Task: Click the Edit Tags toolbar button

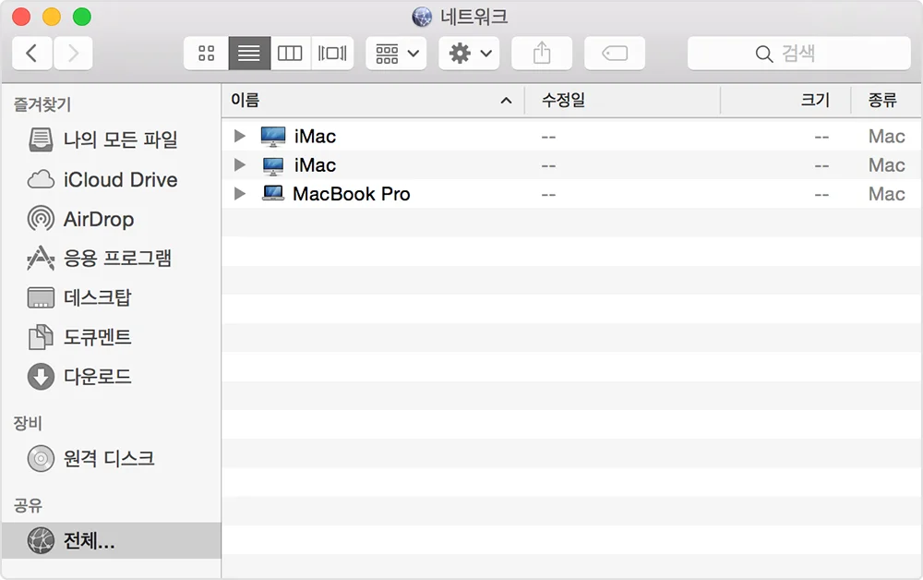Action: pyautogui.click(x=615, y=54)
